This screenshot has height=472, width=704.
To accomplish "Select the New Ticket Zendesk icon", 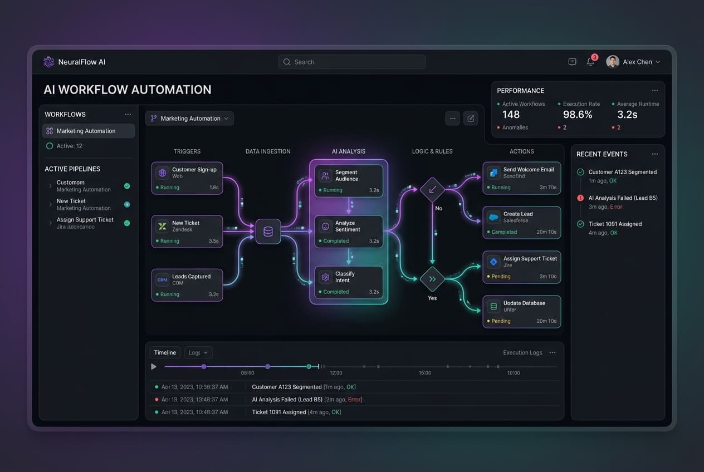I will (x=162, y=226).
